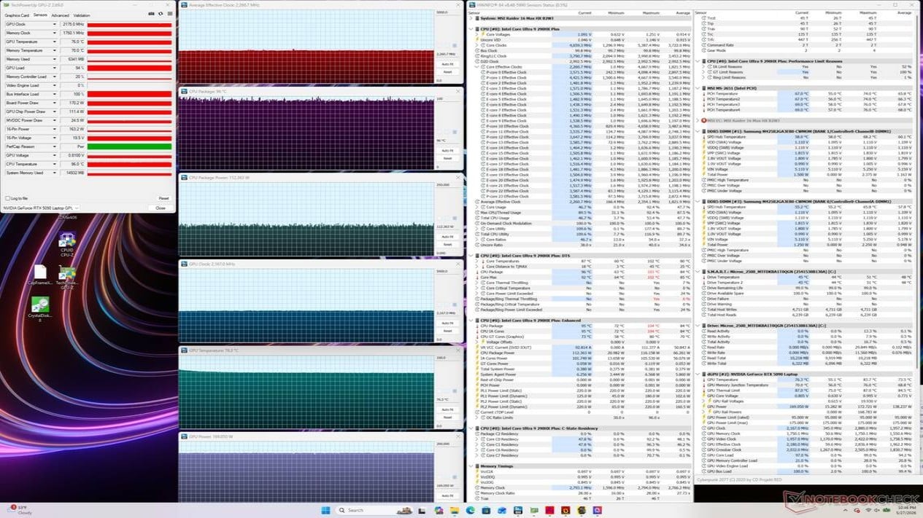Open the GPU Load sensor dropdown

click(x=55, y=68)
